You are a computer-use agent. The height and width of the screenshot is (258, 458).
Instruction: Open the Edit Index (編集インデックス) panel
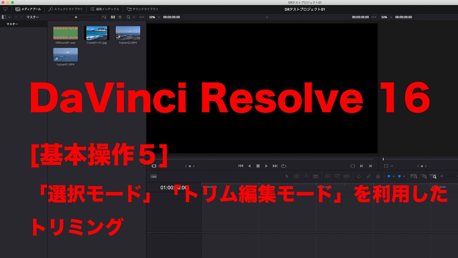(104, 9)
